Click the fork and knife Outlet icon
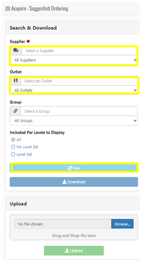 (x=16, y=81)
